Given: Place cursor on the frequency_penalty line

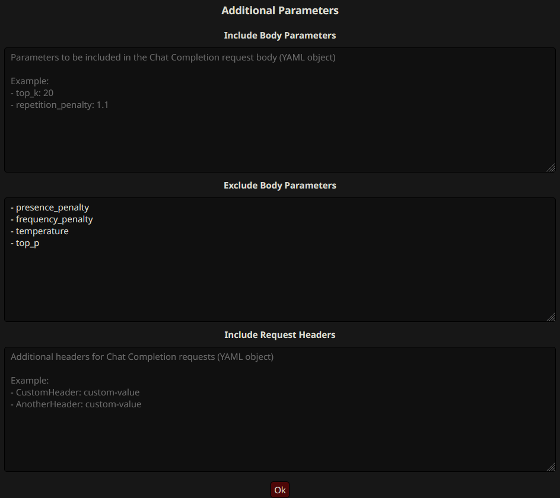Looking at the screenshot, I should click(52, 219).
